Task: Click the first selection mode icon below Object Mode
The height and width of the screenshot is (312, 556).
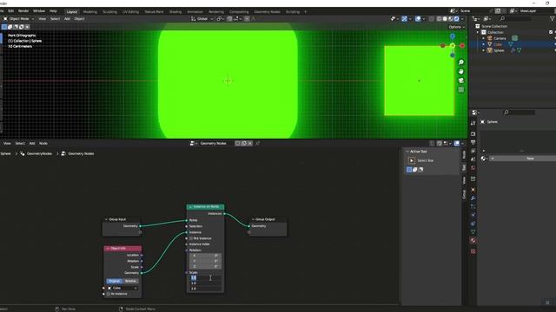Action: point(4,27)
